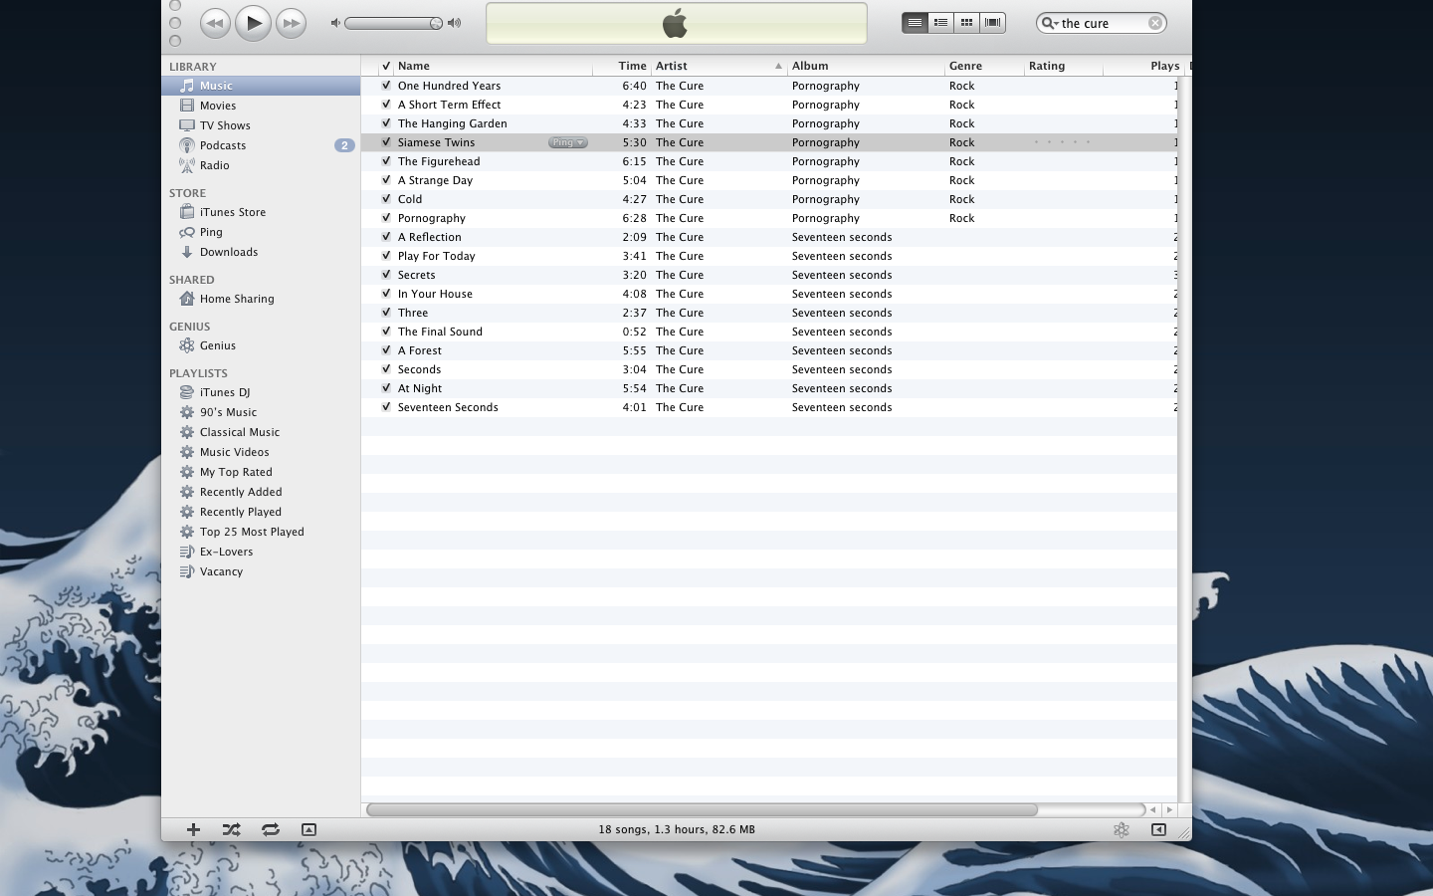1433x896 pixels.
Task: Uncheck the Siamese Twins song
Action: (x=386, y=142)
